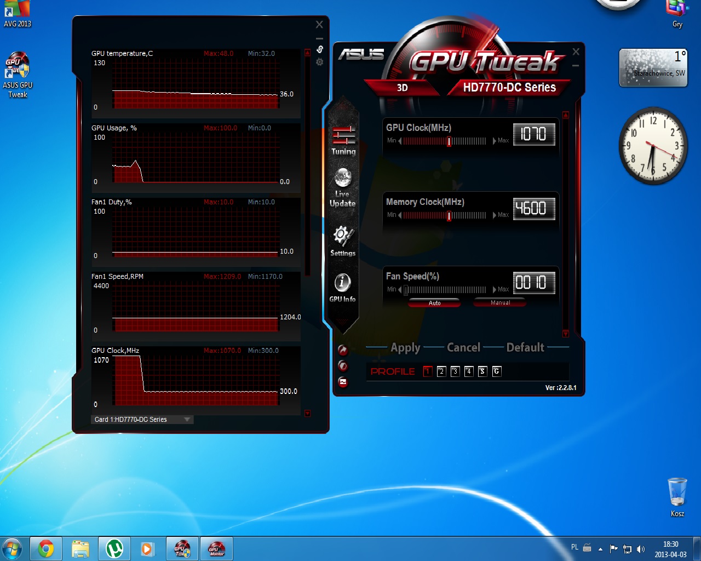Click the GPU Clock value box showing 1070
This screenshot has height=561, width=701.
point(534,134)
